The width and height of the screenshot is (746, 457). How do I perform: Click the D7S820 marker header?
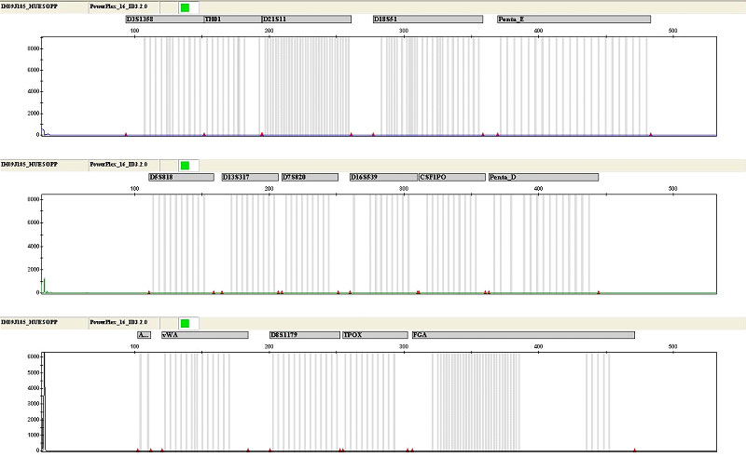coord(310,177)
